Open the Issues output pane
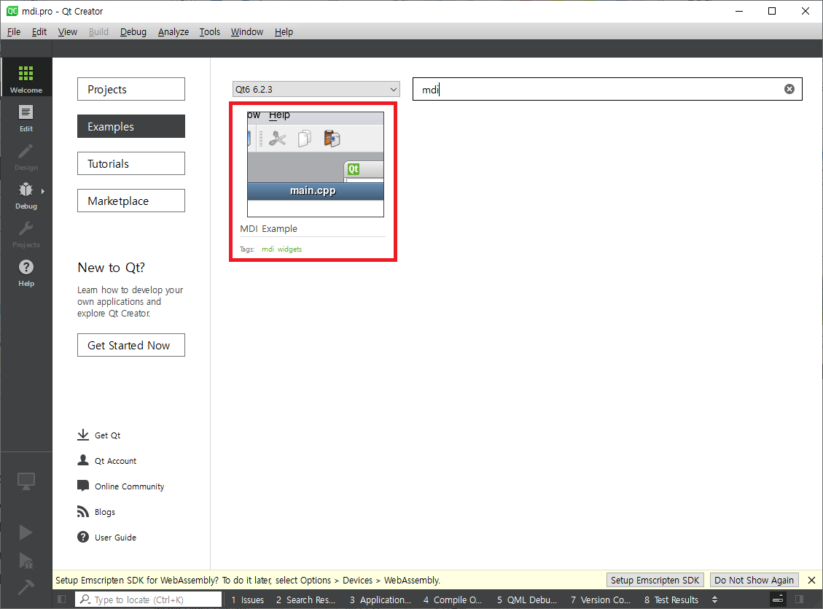 tap(248, 600)
